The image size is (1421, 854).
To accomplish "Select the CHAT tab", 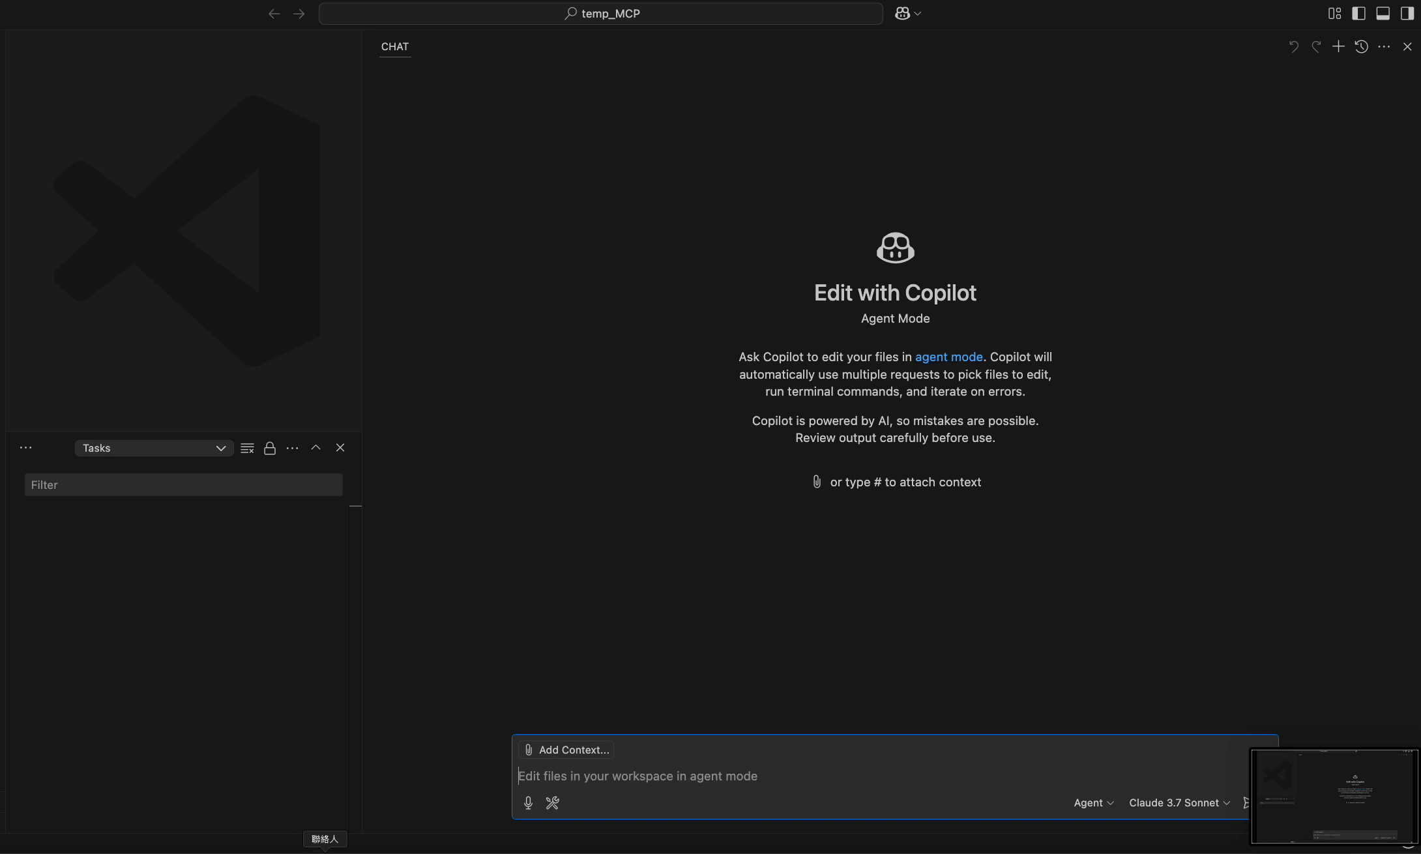I will pyautogui.click(x=395, y=46).
